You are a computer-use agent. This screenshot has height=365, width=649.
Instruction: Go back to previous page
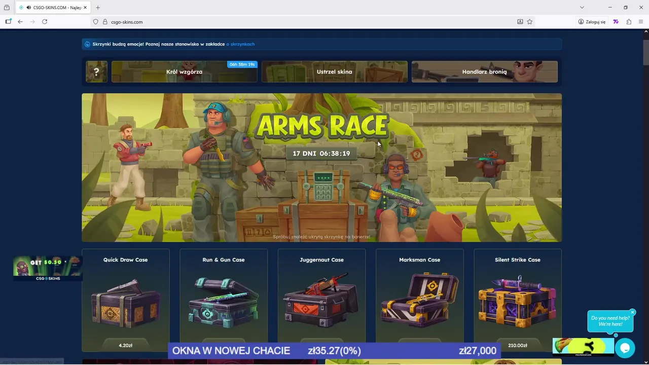pos(20,22)
